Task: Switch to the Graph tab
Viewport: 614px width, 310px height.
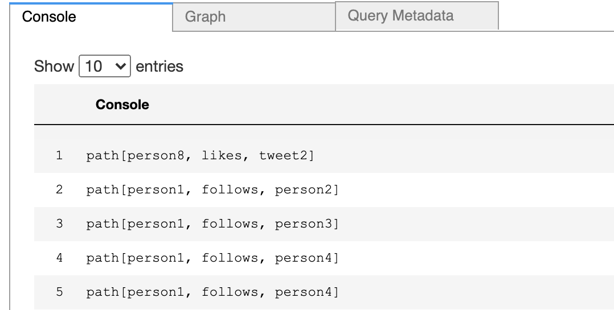Action: (x=254, y=17)
